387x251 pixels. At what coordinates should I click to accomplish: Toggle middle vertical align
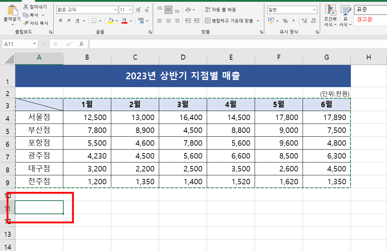point(168,10)
